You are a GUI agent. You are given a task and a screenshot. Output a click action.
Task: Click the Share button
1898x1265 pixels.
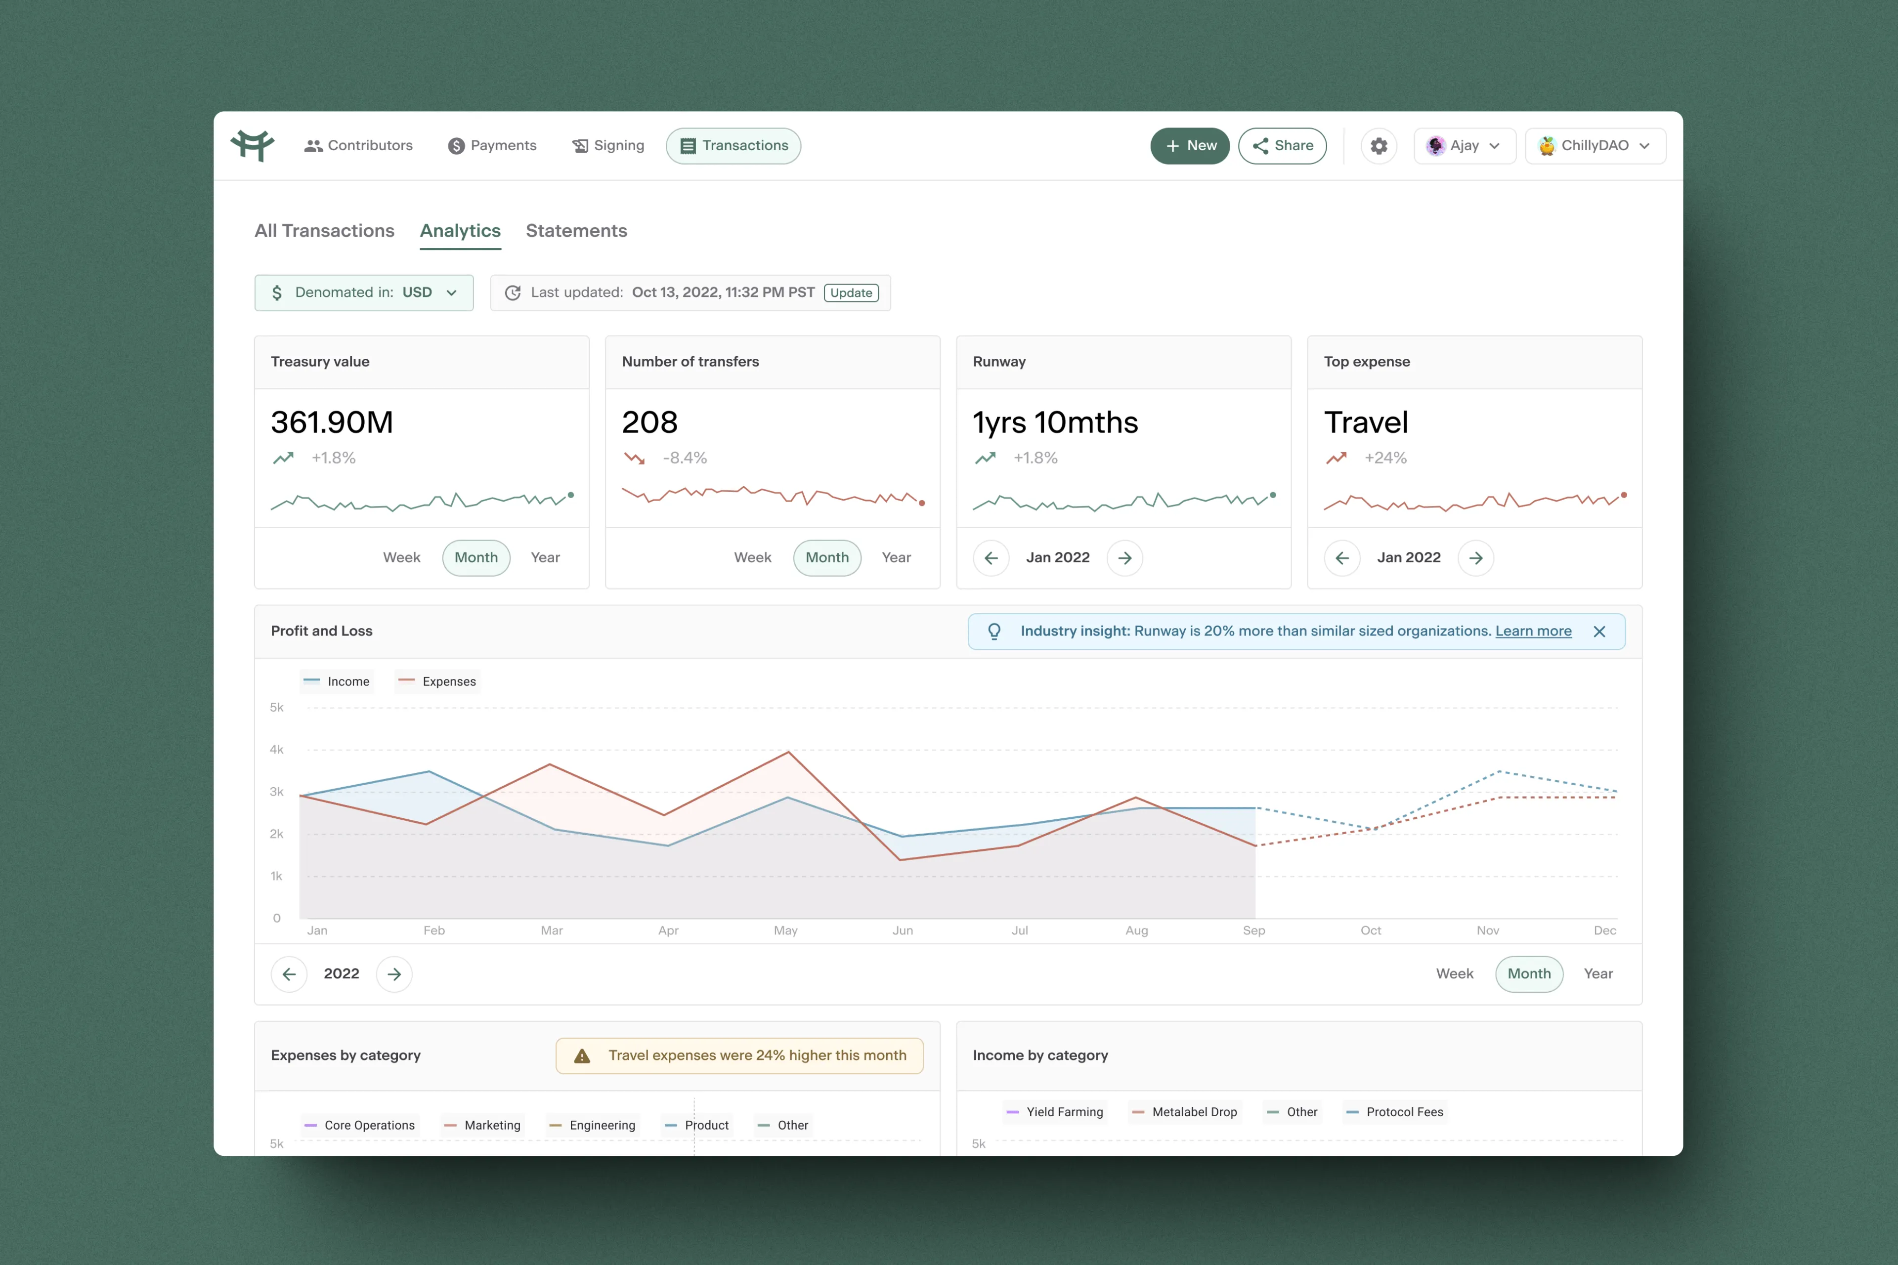pyautogui.click(x=1282, y=146)
